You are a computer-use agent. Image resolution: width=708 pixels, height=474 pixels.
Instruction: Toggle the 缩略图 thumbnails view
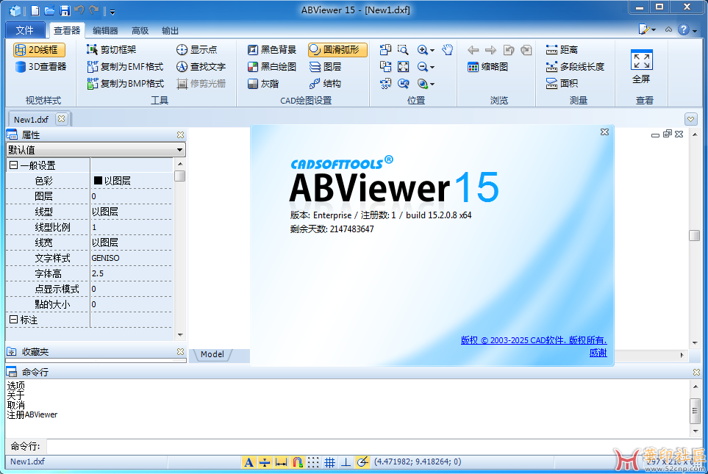487,67
